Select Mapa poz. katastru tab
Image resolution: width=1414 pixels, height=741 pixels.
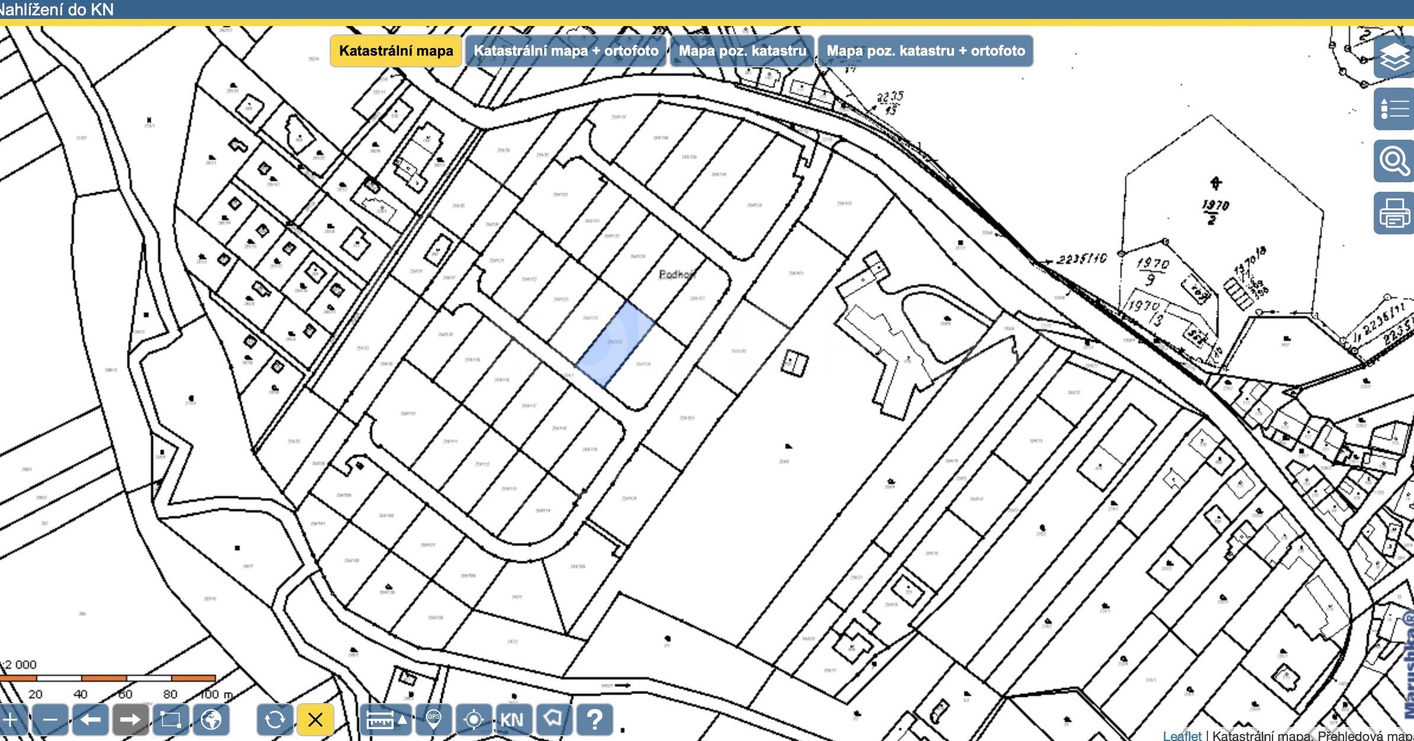coord(742,51)
